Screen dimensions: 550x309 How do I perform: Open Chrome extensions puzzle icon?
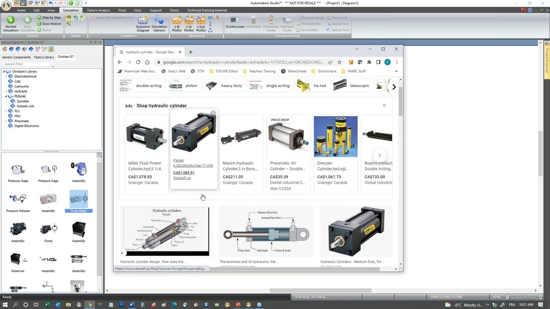[369, 62]
